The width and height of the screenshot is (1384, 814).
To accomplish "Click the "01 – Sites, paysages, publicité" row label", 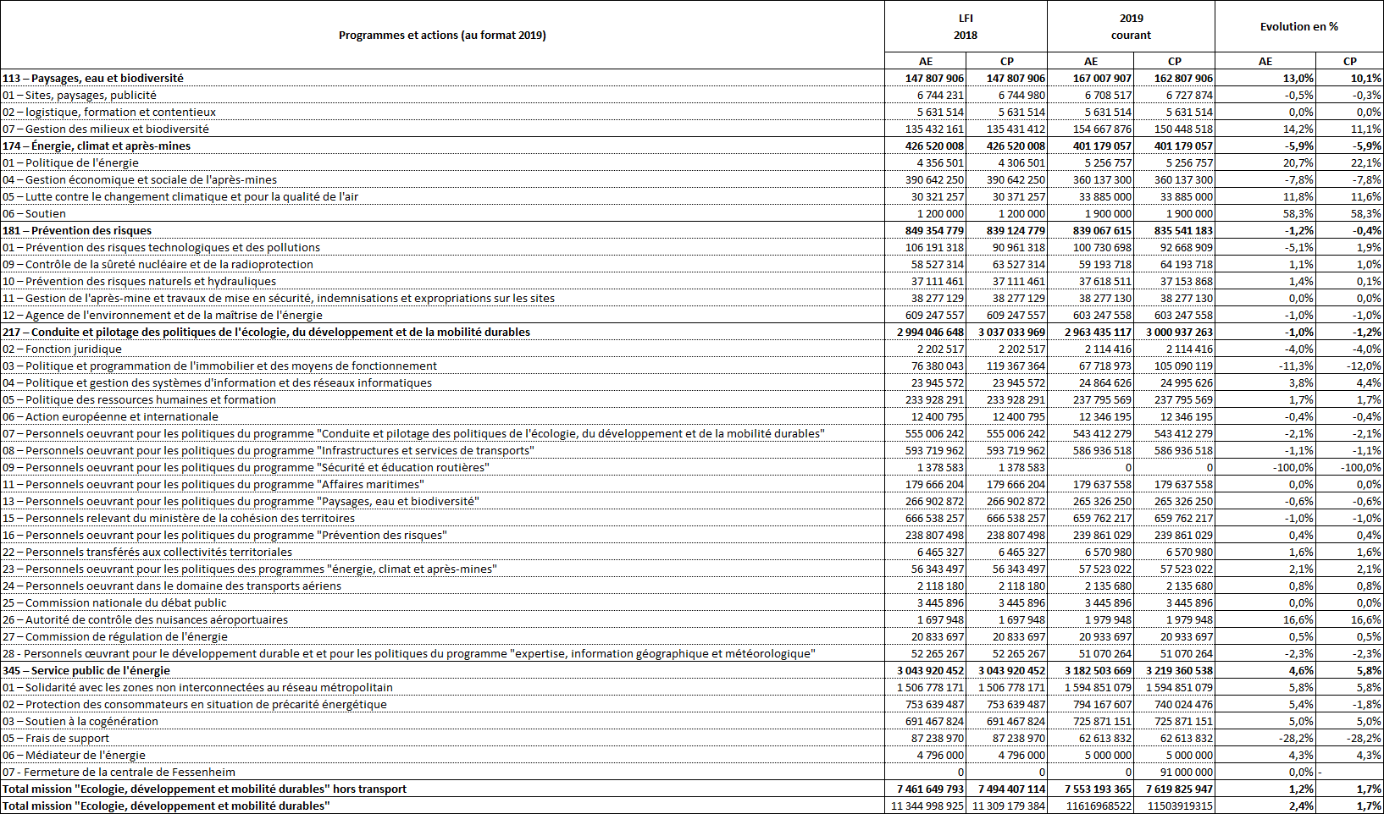I will 80,95.
